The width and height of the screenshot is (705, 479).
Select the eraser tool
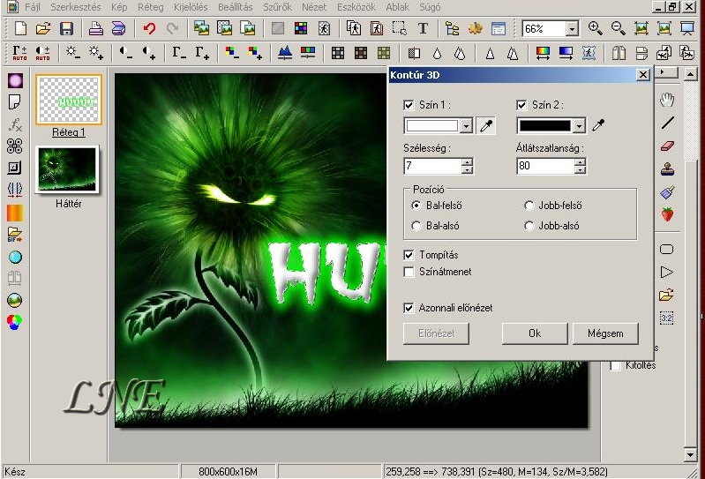668,146
